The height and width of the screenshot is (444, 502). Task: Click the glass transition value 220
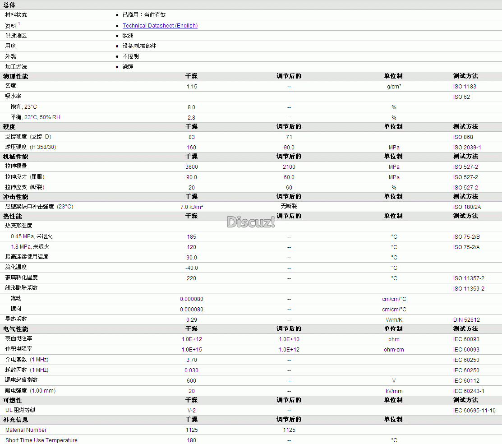point(191,278)
